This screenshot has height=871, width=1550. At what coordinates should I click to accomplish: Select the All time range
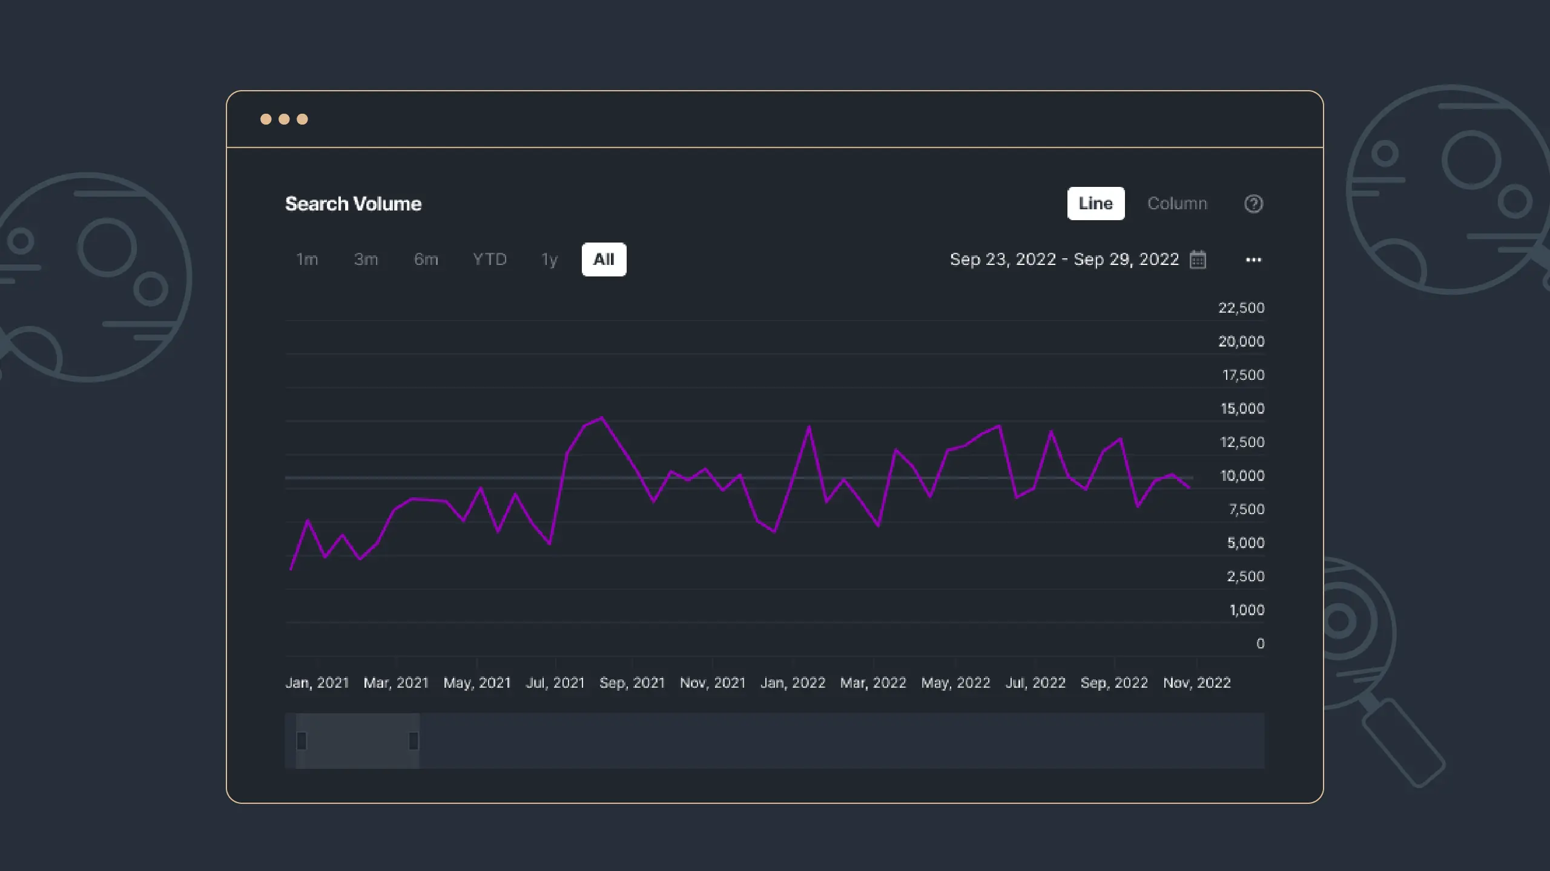tap(604, 259)
